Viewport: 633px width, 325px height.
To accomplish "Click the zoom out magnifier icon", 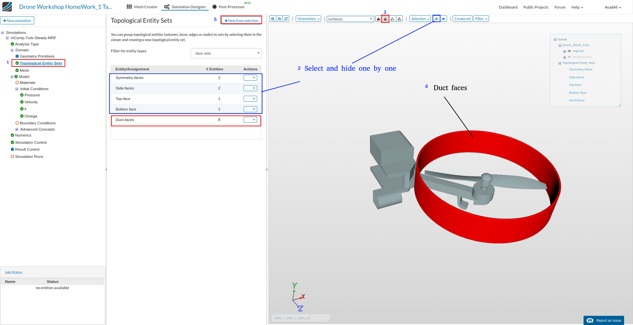I will click(x=280, y=19).
